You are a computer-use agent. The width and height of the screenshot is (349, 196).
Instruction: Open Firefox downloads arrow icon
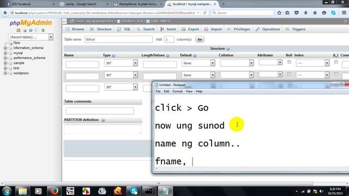tap(305, 13)
